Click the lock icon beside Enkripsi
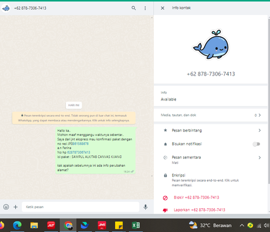Image resolution: width=270 pixels, height=232 pixels. point(165,175)
